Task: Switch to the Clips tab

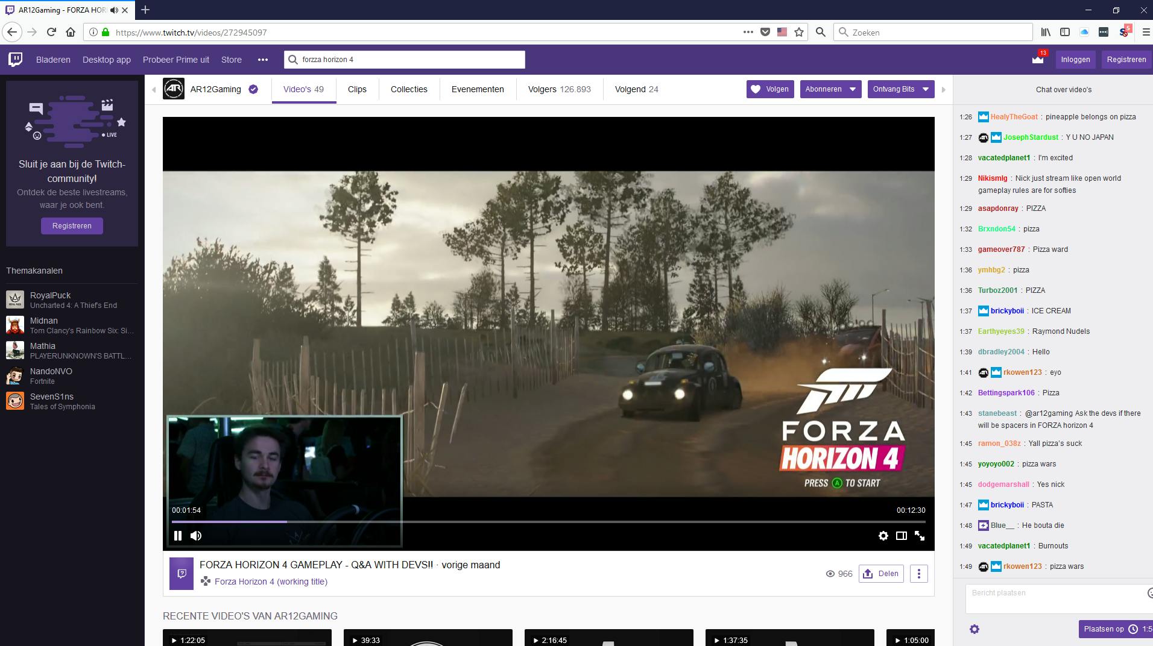Action: coord(357,89)
